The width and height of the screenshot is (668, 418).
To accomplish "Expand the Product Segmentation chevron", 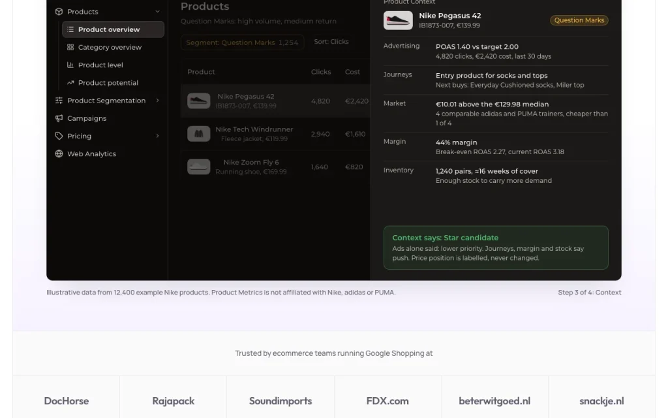I will pos(157,100).
